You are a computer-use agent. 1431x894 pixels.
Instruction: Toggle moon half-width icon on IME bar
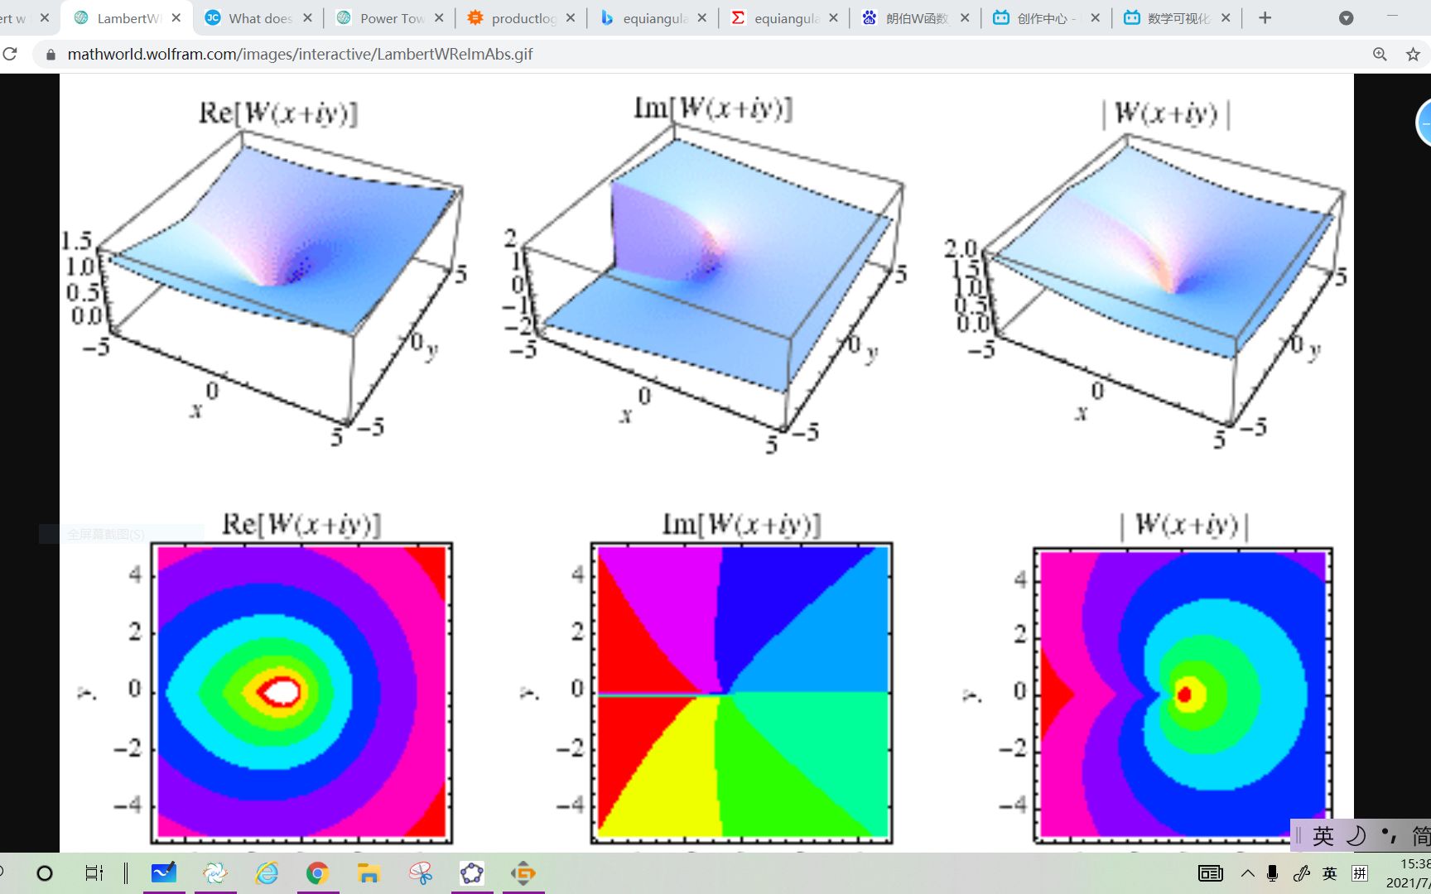(1356, 836)
